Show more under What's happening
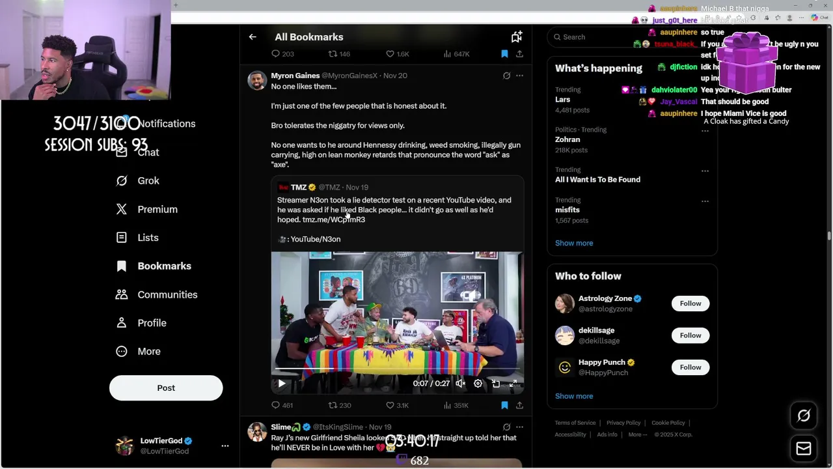Viewport: 833px width, 469px height. point(574,243)
